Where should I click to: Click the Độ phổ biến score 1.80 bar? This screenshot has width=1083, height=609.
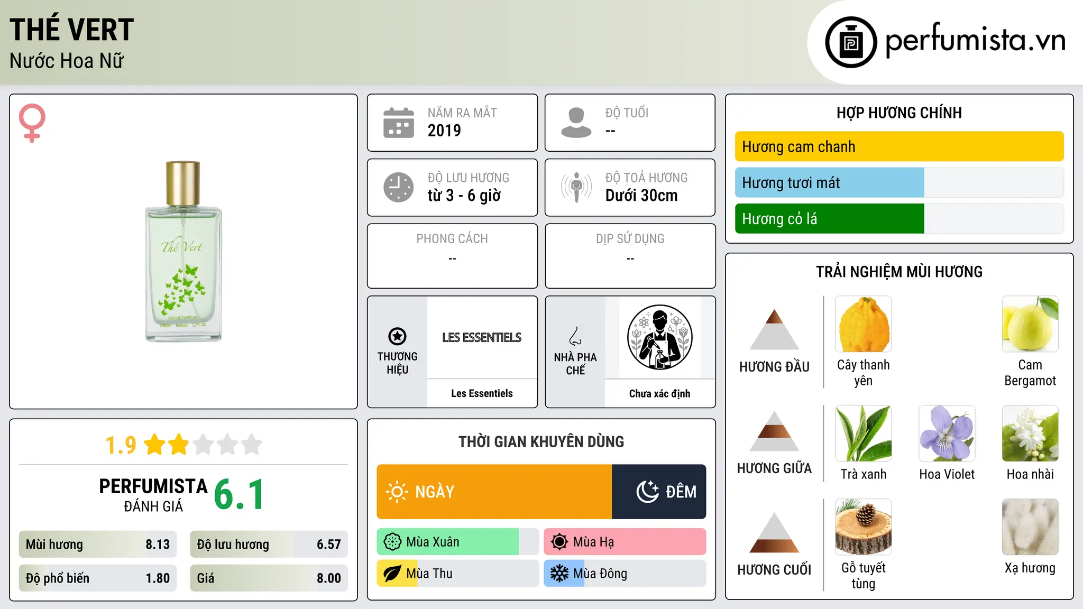pyautogui.click(x=98, y=578)
